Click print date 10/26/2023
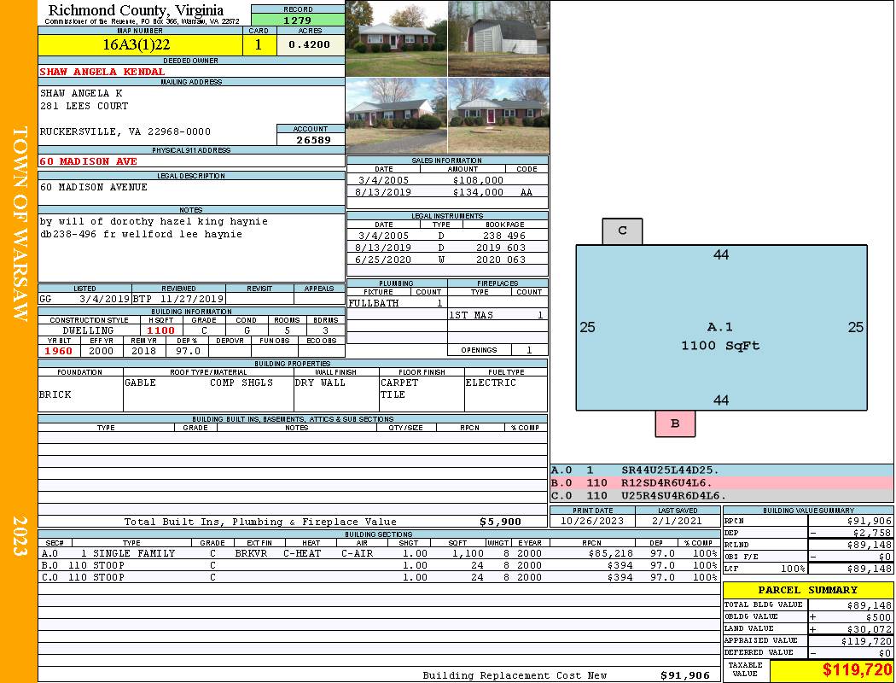The height and width of the screenshot is (683, 896). [592, 521]
